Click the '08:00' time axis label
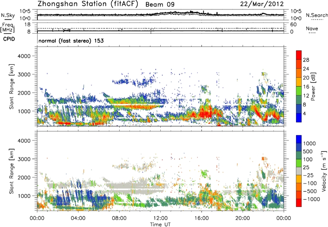 119,218
